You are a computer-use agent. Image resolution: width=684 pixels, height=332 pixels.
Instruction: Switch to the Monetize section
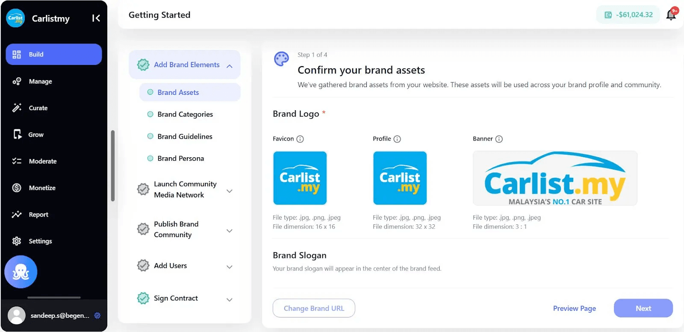tap(42, 188)
